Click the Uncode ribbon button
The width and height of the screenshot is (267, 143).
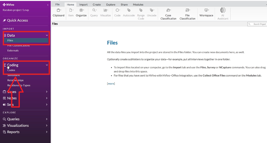pos(152,13)
